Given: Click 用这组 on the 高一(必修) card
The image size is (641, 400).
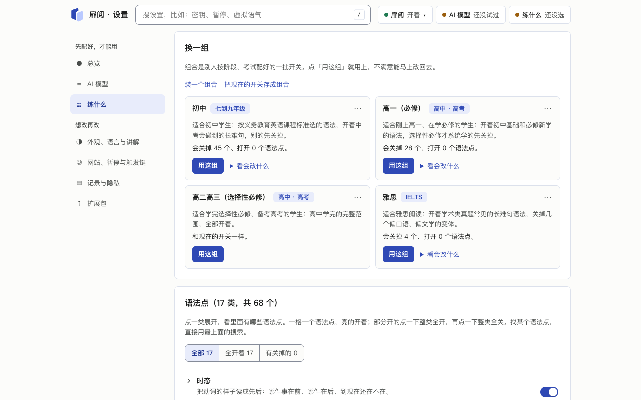Looking at the screenshot, I should 398,166.
